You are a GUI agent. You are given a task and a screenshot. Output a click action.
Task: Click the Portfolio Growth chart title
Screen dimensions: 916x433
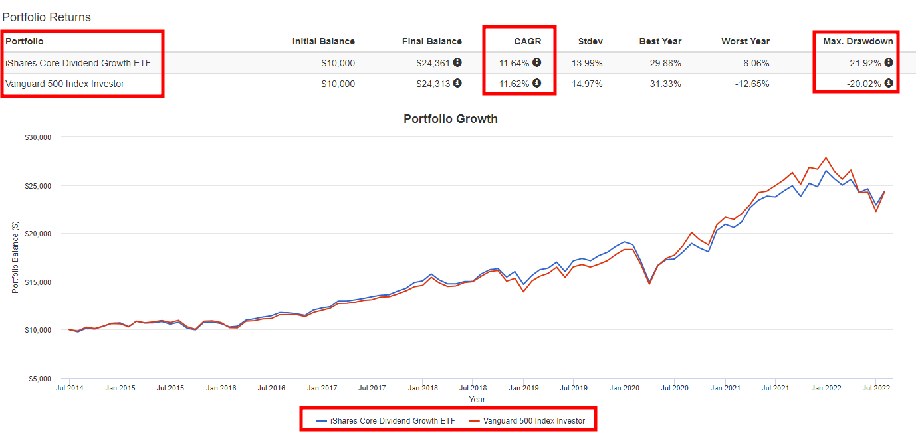point(451,119)
